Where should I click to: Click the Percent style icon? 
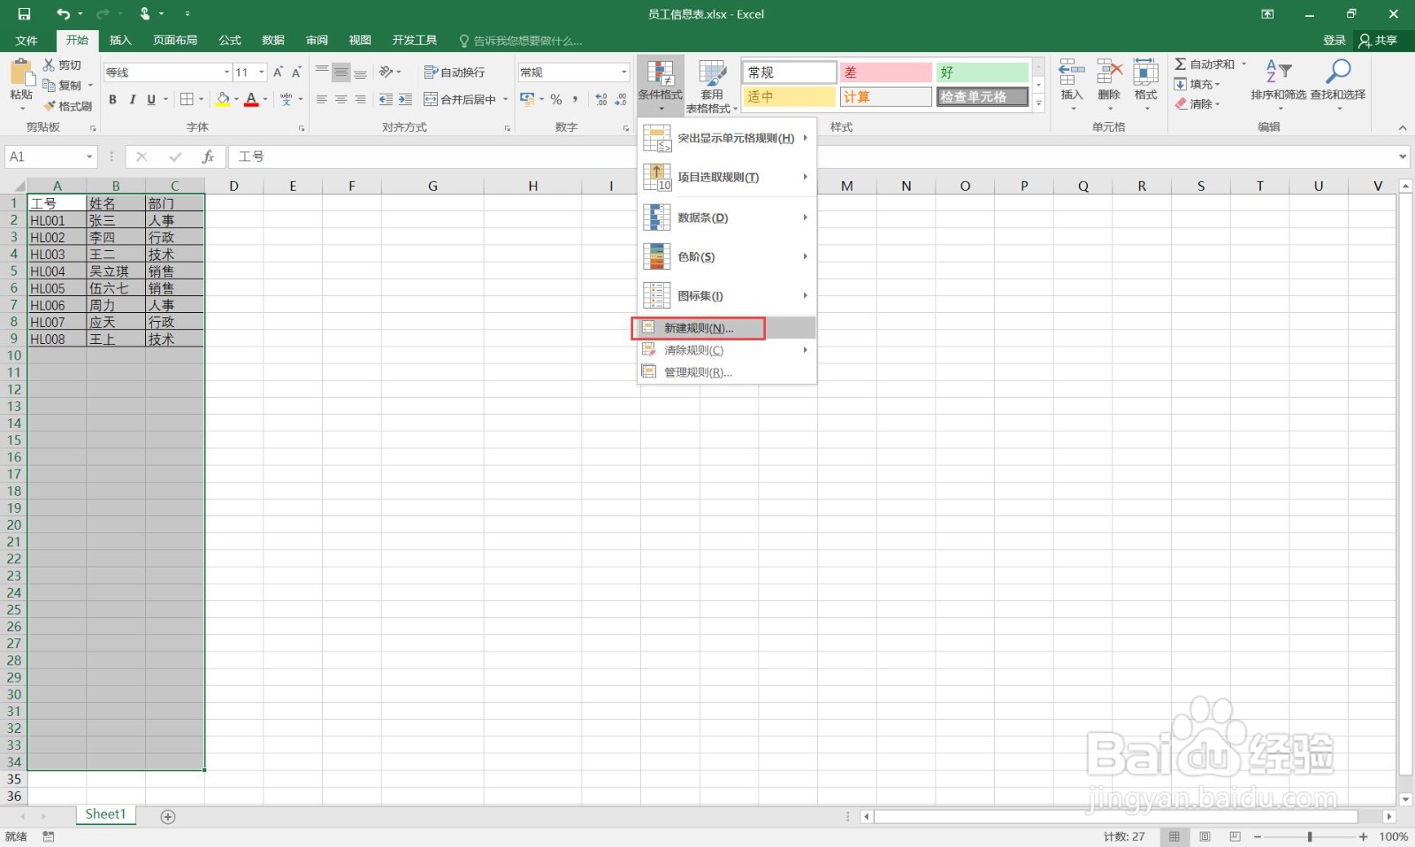[556, 99]
